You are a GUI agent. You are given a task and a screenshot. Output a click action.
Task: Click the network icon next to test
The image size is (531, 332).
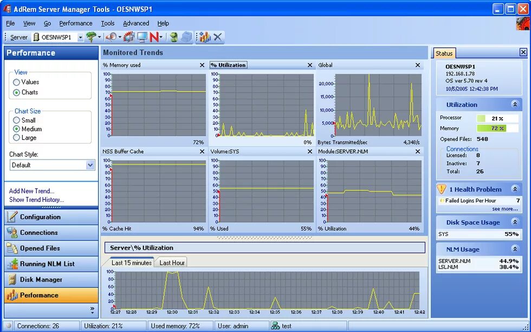click(x=275, y=326)
